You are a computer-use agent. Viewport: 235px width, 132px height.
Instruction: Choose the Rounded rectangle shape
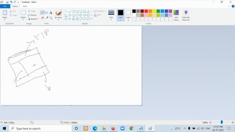point(81,12)
